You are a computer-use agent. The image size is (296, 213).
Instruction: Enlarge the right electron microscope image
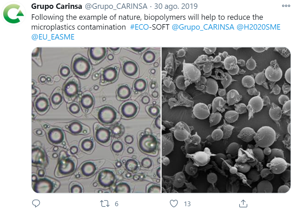pos(226,120)
